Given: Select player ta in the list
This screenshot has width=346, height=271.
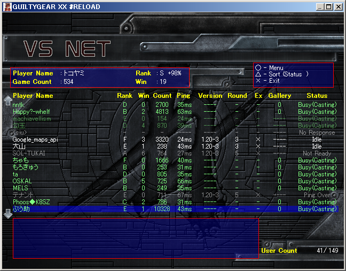Looking at the screenshot, I should (x=15, y=174).
